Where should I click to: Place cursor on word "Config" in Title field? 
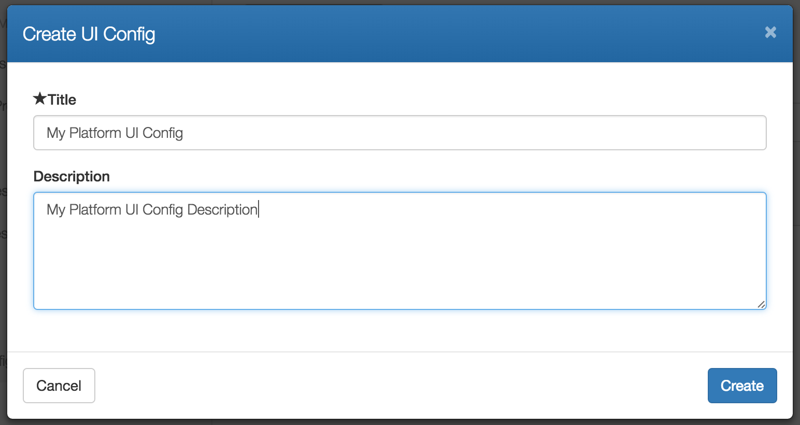click(x=163, y=133)
